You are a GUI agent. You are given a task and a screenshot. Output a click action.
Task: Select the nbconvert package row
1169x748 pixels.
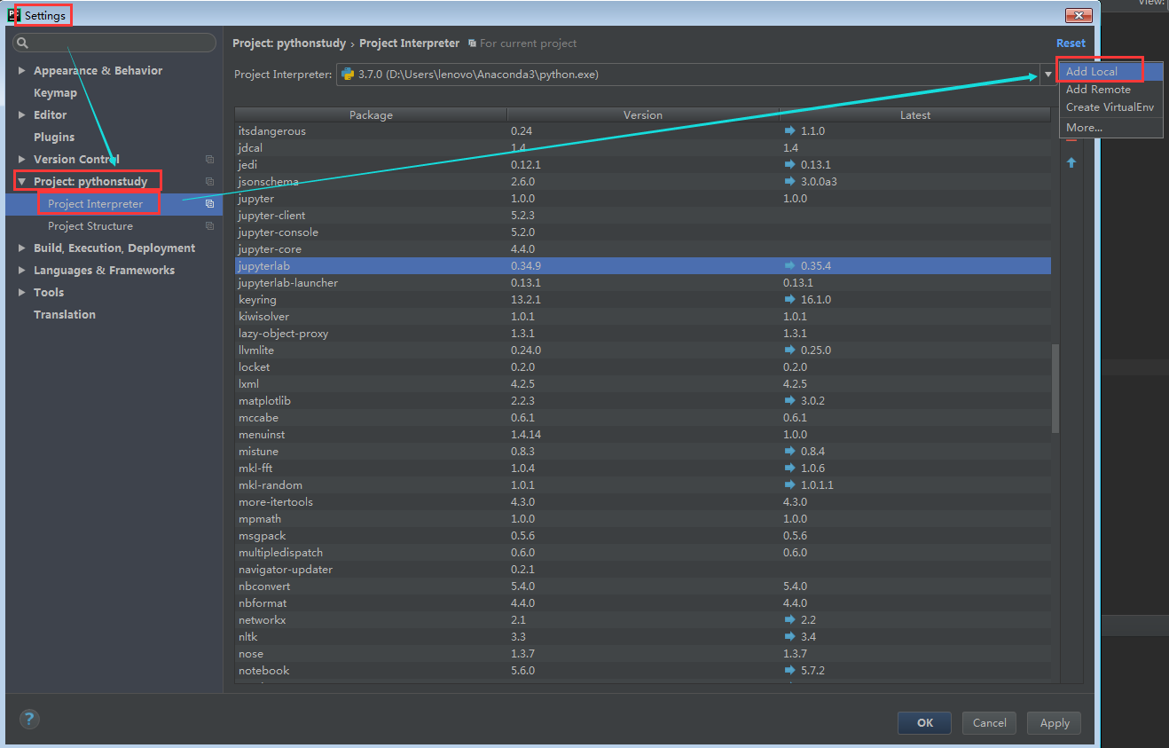643,586
